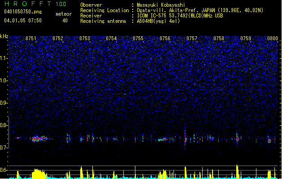Click the 0753 time marker
Screen dimensions: 282x179
click(x=85, y=38)
